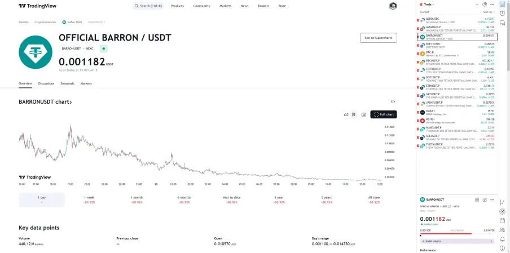The width and height of the screenshot is (510, 253).
Task: Open Tether USDt breadcrumb link
Action: [x=72, y=22]
